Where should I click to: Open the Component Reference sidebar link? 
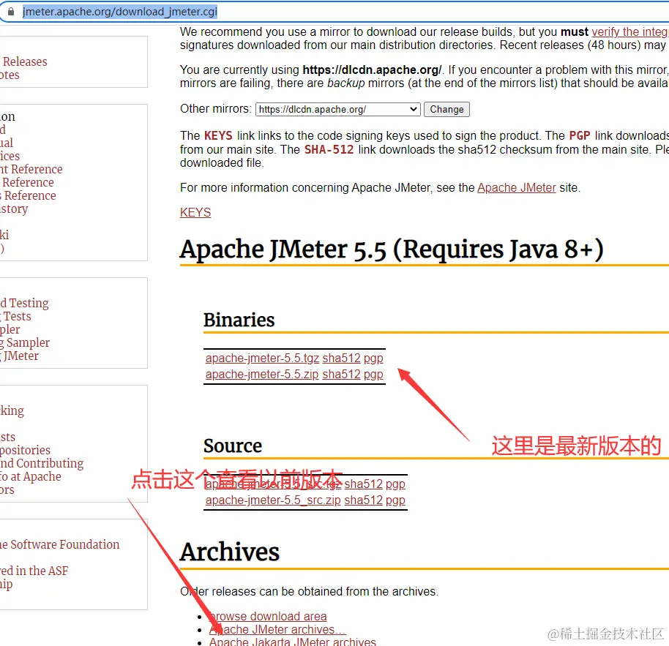[x=31, y=169]
